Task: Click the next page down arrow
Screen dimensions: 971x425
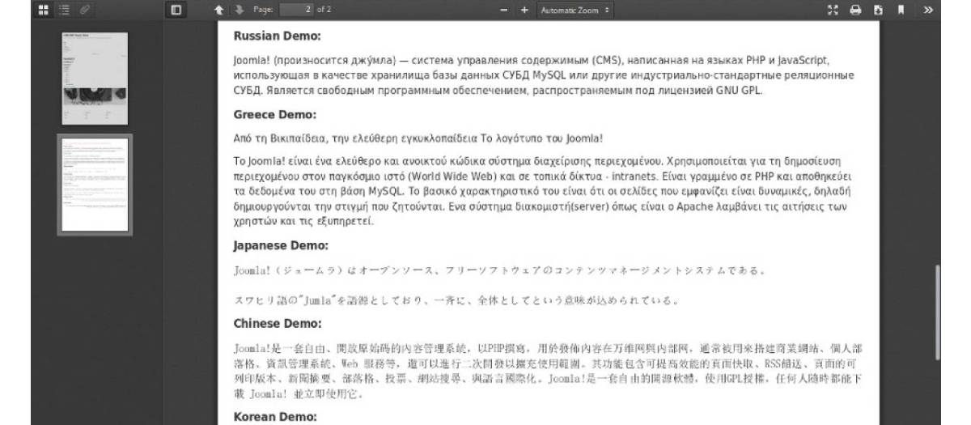Action: pyautogui.click(x=238, y=10)
